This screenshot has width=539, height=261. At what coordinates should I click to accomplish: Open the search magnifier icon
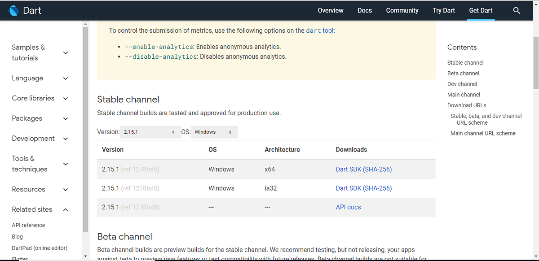(517, 10)
